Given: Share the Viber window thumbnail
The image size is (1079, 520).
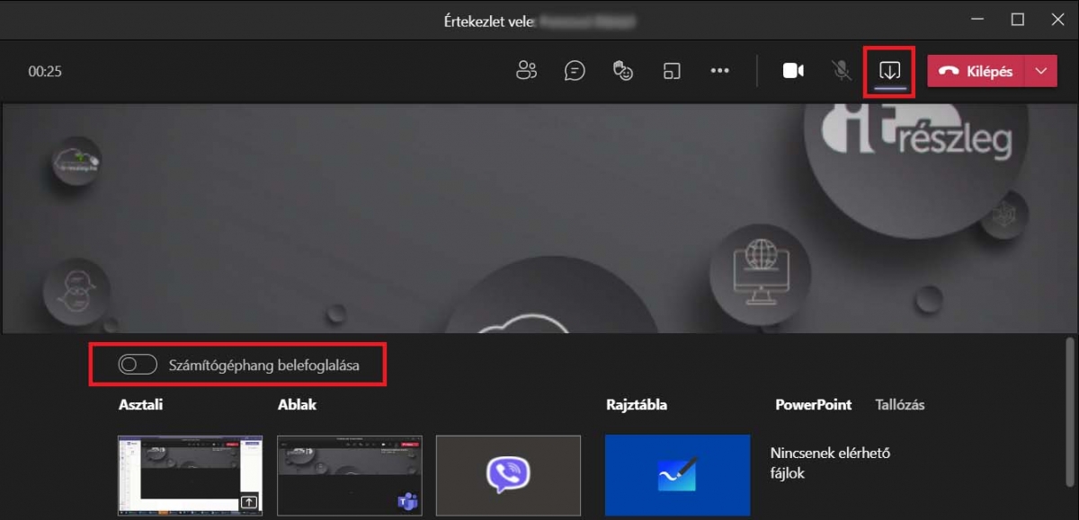Looking at the screenshot, I should point(508,476).
